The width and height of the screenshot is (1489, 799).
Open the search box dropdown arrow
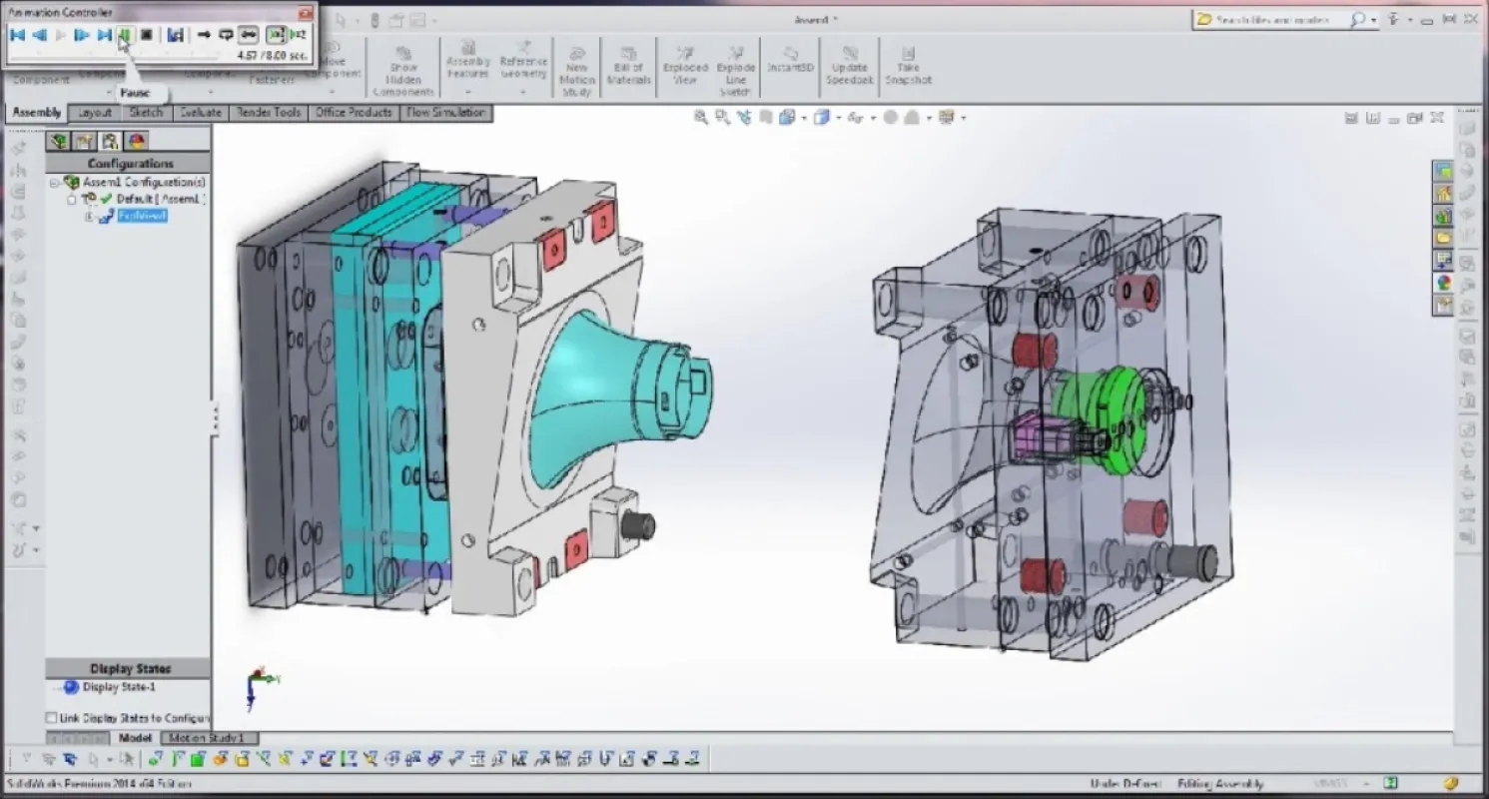(1374, 20)
